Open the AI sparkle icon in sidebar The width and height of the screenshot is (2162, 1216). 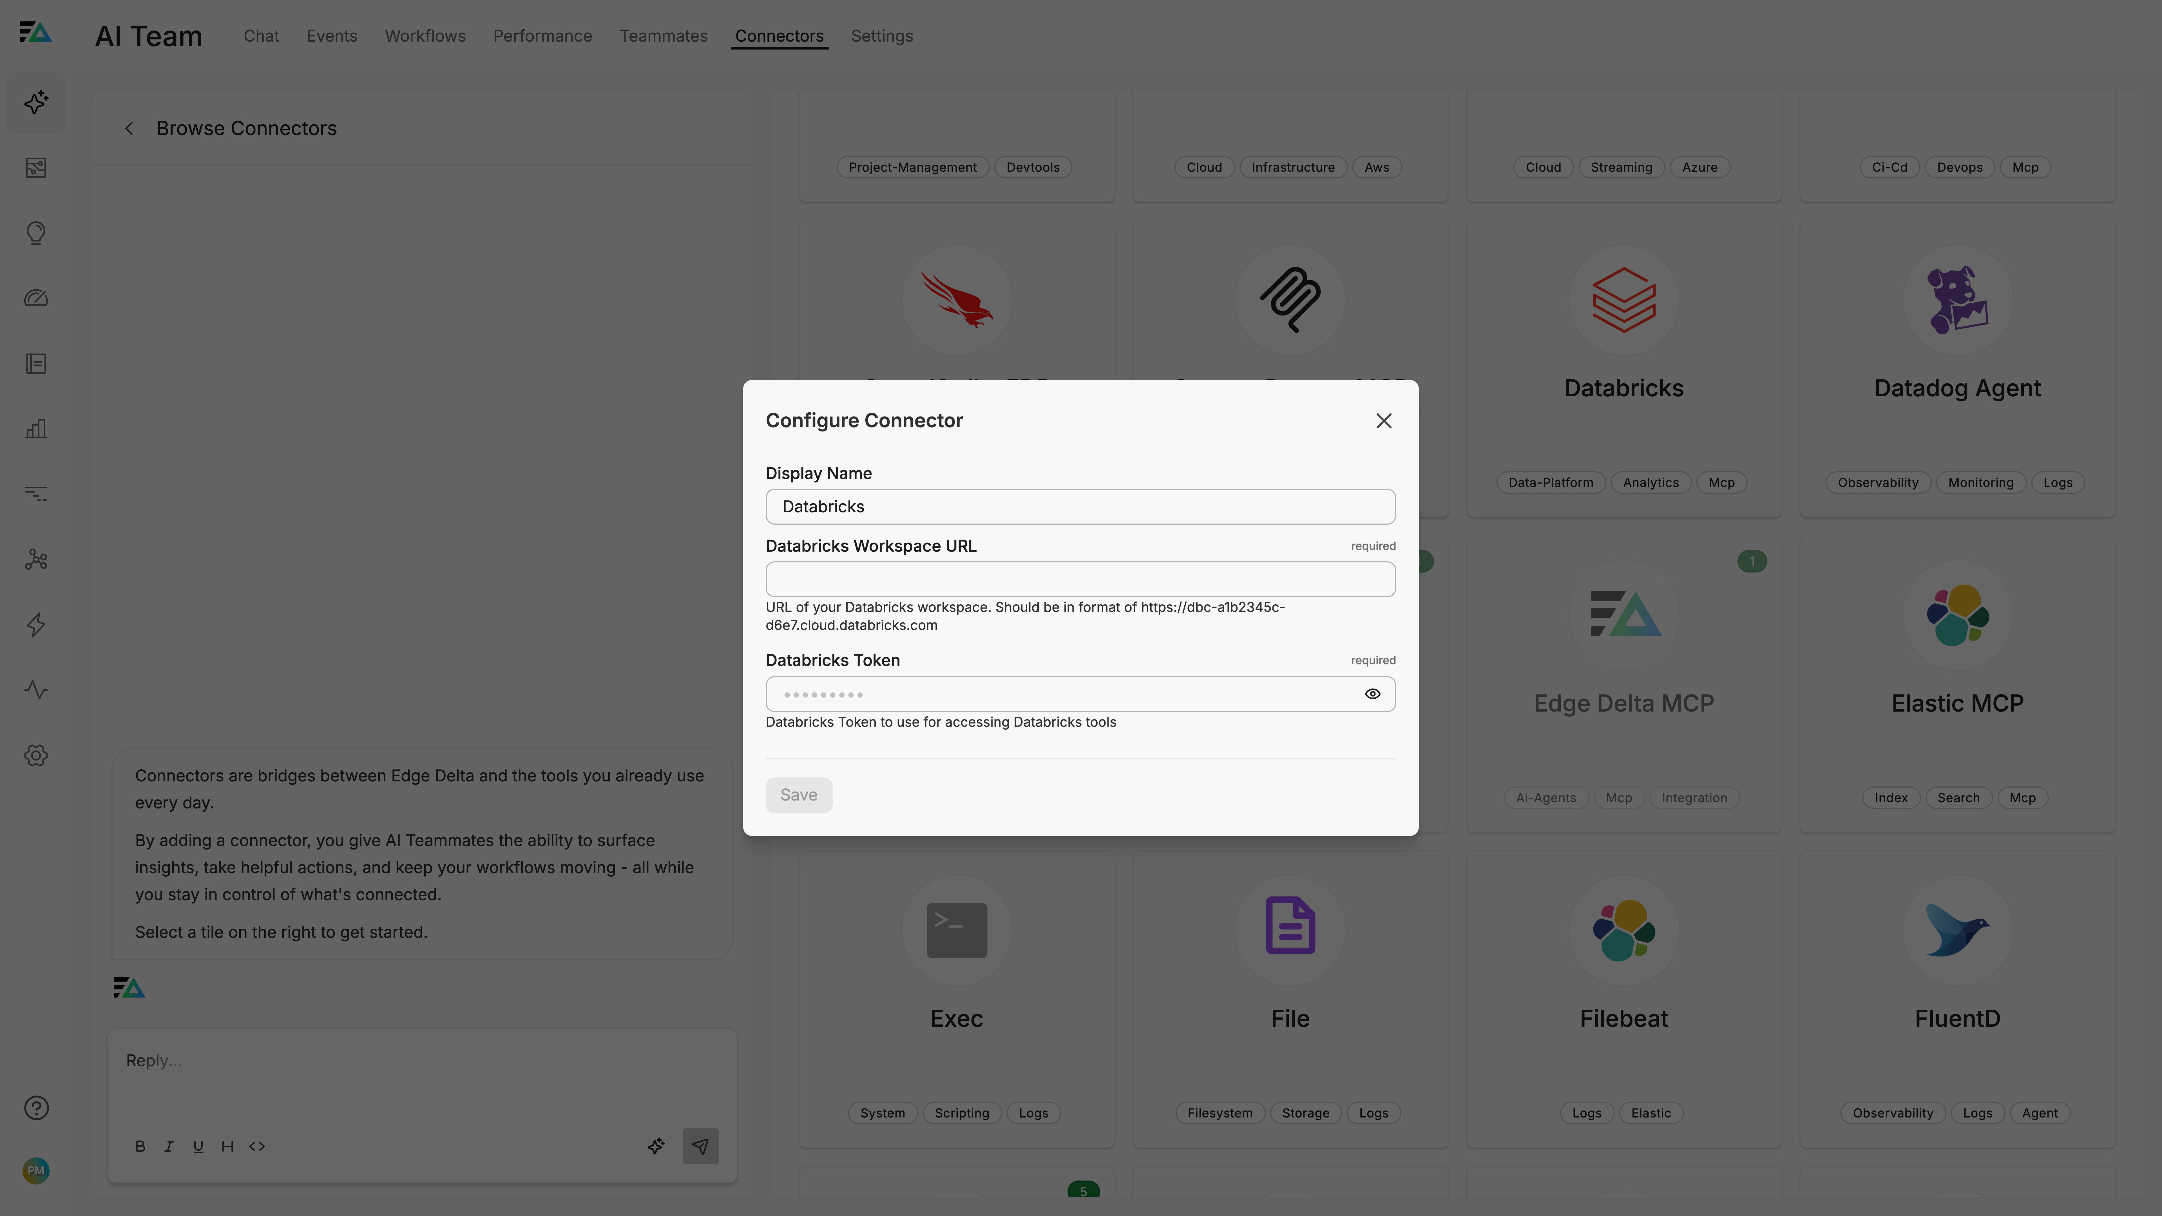(36, 102)
